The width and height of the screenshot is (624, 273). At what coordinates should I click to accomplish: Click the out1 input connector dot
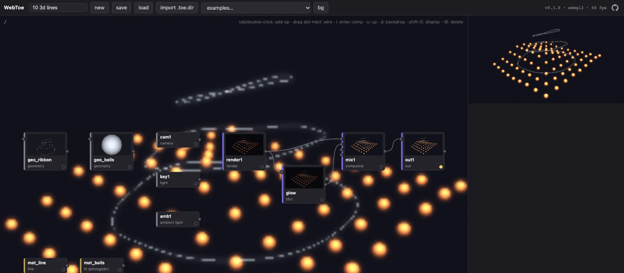[401, 139]
